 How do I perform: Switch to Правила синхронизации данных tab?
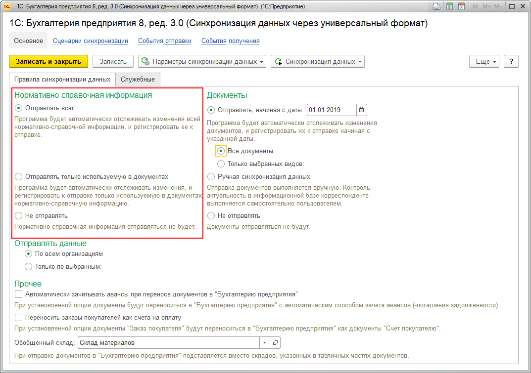point(62,79)
